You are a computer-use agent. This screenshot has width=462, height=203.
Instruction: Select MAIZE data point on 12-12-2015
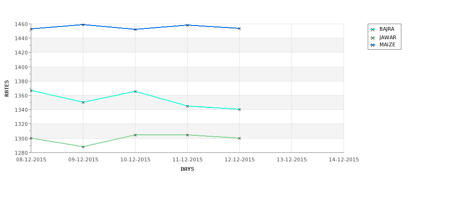click(240, 28)
